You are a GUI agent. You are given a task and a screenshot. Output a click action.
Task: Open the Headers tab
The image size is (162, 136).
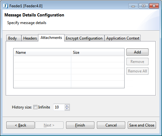[30, 38]
